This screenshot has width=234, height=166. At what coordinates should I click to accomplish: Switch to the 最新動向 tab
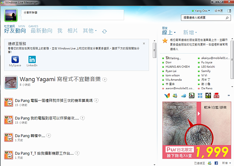pyautogui.click(x=41, y=31)
